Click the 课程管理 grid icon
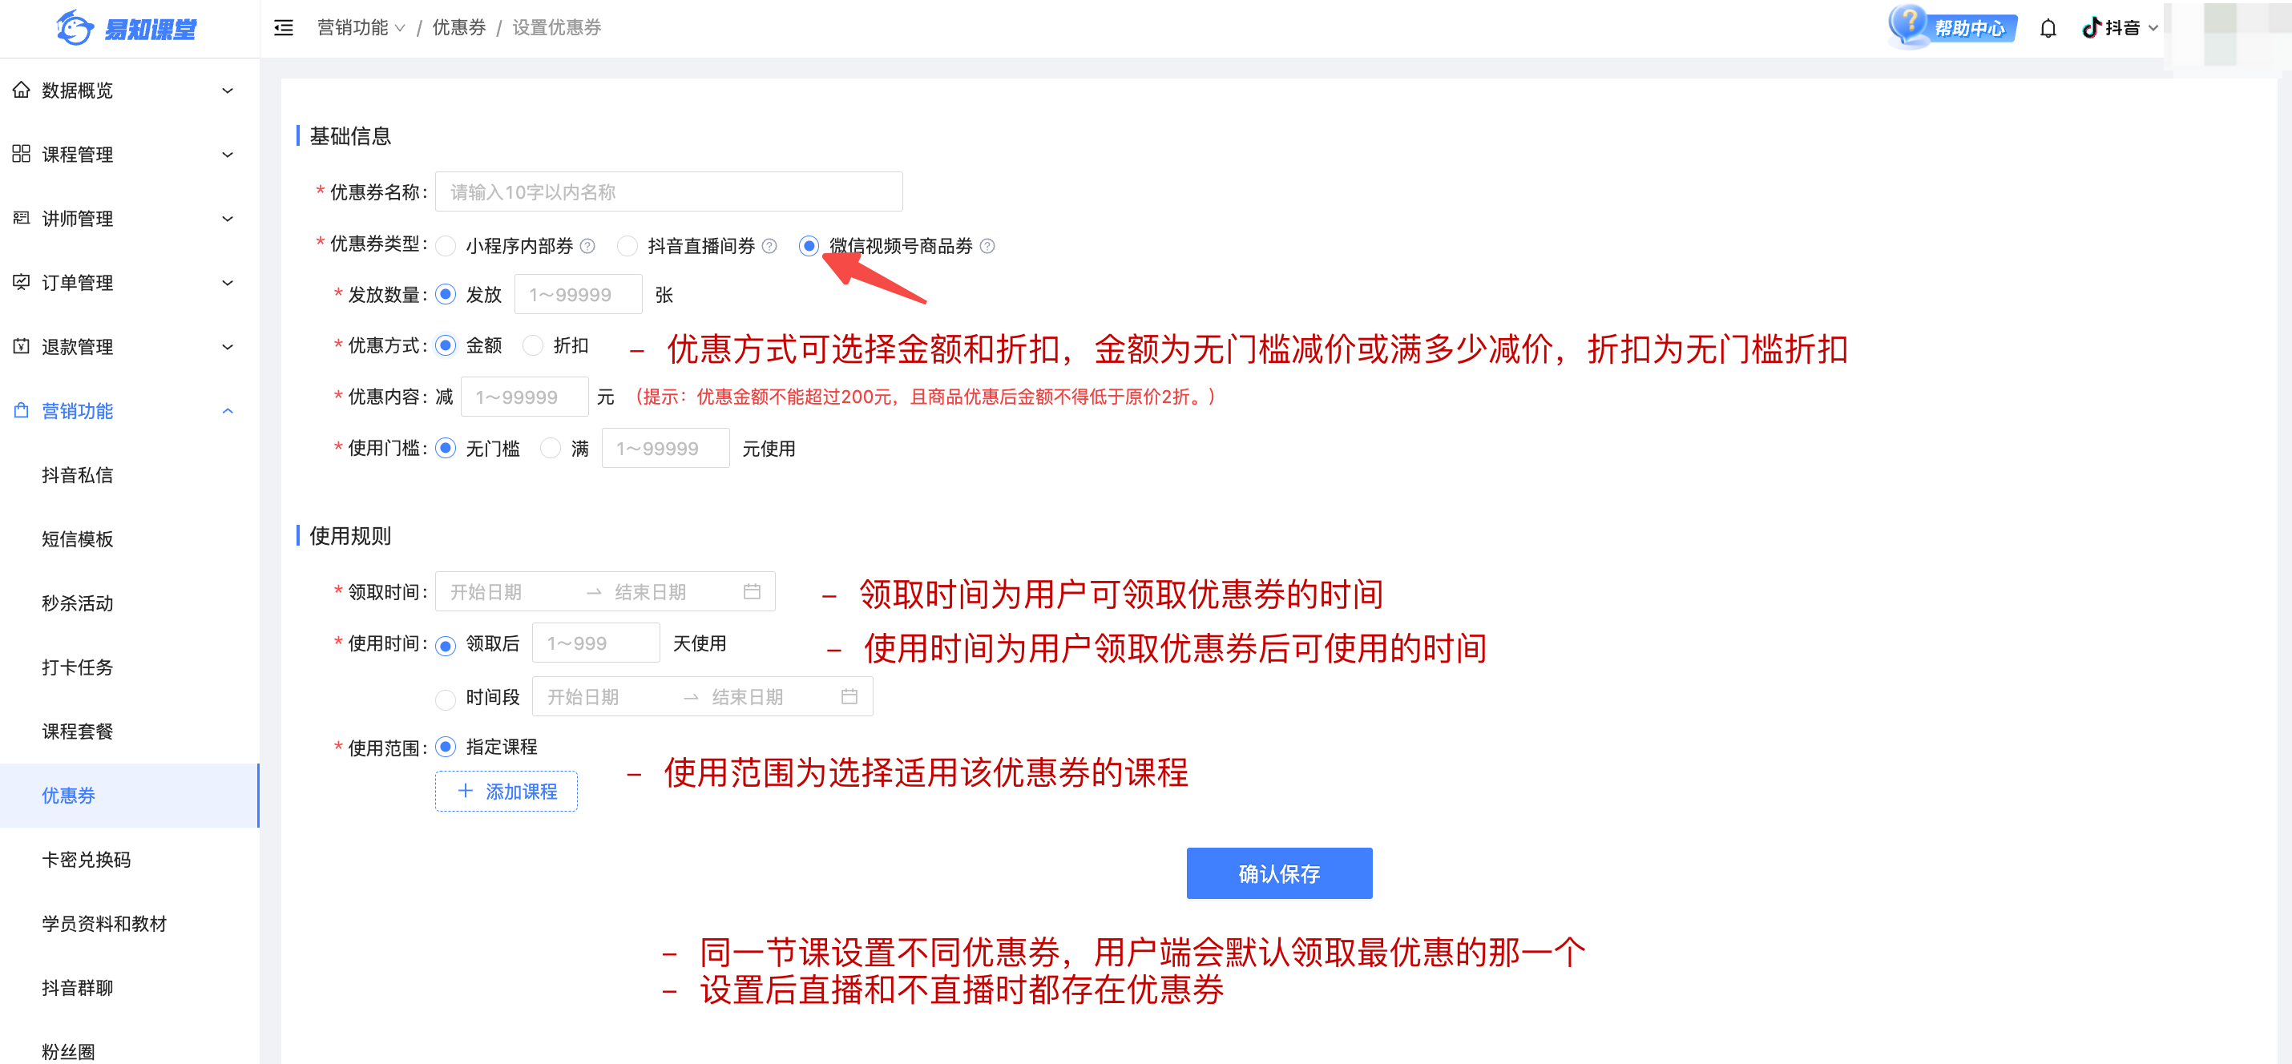 22,154
